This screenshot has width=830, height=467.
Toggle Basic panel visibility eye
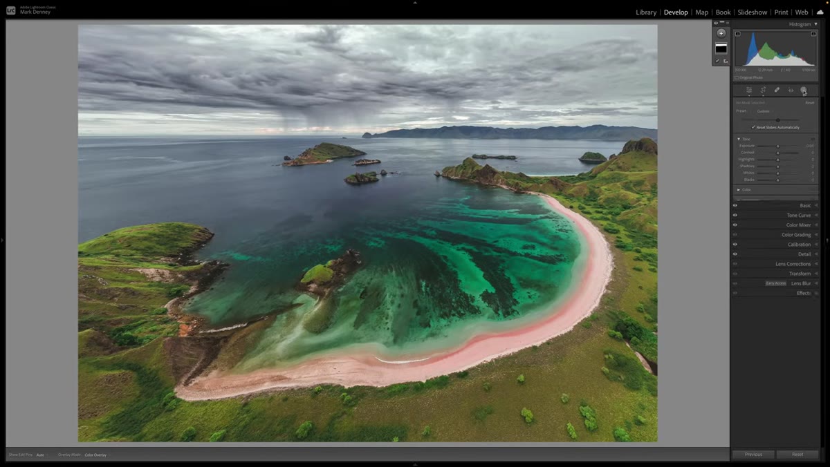(x=735, y=205)
